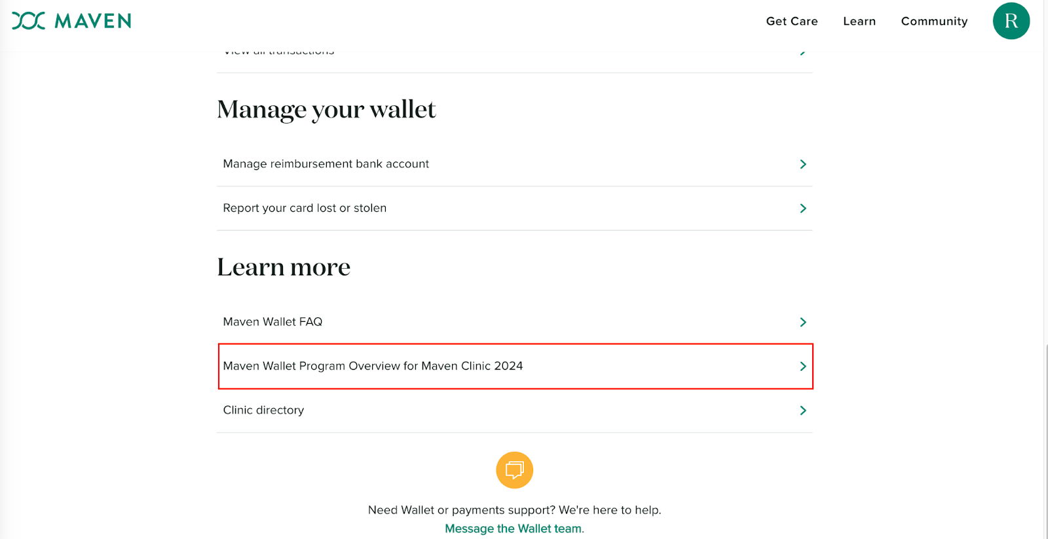
Task: Expand the Maven Wallet FAQ chevron
Action: pyautogui.click(x=802, y=322)
